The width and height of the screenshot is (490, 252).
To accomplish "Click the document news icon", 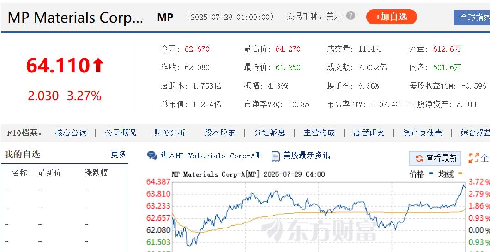I will click(275, 156).
